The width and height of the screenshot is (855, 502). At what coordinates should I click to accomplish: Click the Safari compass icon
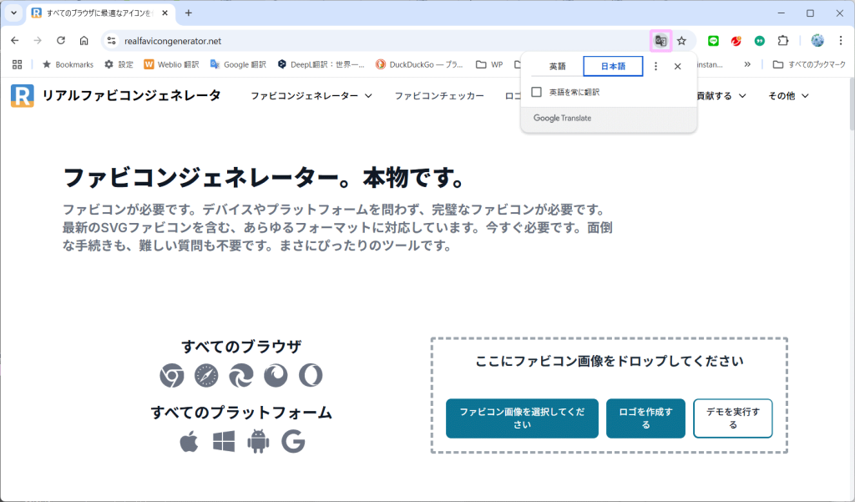tap(207, 375)
